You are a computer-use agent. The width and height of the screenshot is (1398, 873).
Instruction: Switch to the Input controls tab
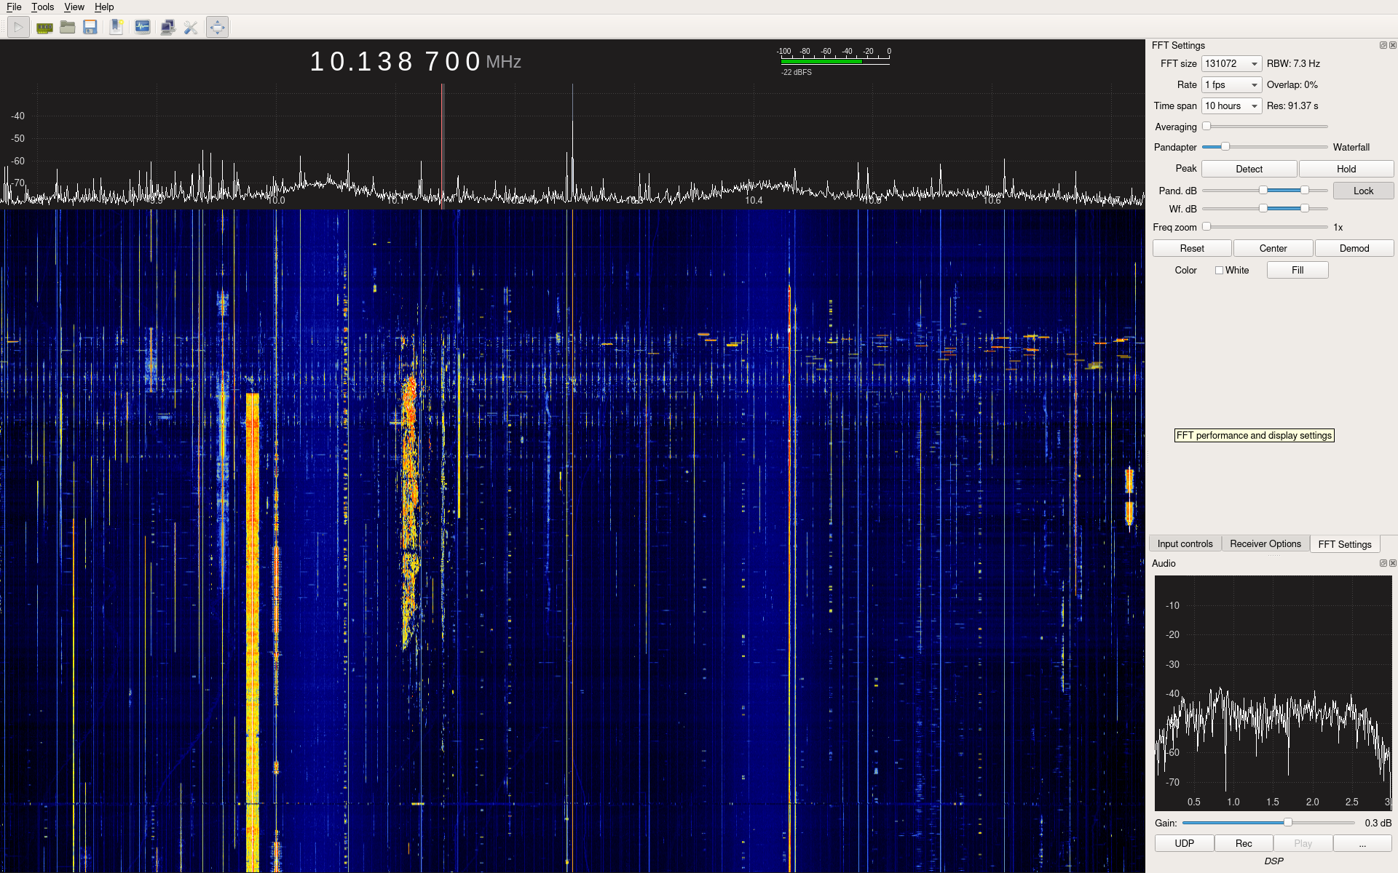(1185, 543)
